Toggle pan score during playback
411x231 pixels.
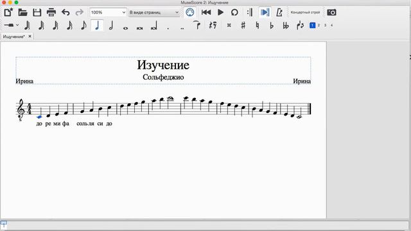(x=265, y=12)
